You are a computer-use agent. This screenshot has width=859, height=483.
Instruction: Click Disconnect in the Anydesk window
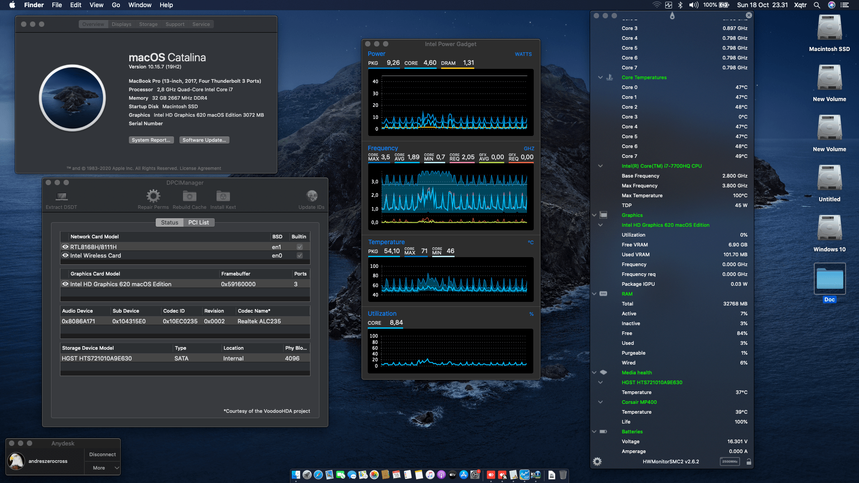pos(102,454)
